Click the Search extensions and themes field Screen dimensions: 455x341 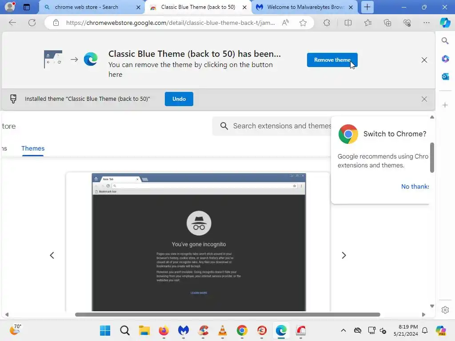(272, 126)
